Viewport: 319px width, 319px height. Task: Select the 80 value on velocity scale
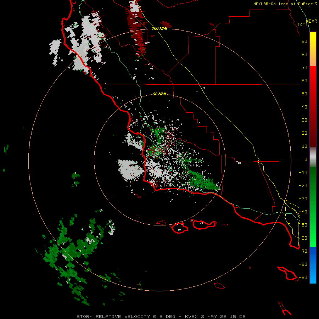(304, 54)
